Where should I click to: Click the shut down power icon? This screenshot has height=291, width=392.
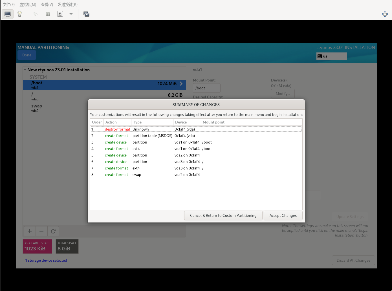pos(60,14)
